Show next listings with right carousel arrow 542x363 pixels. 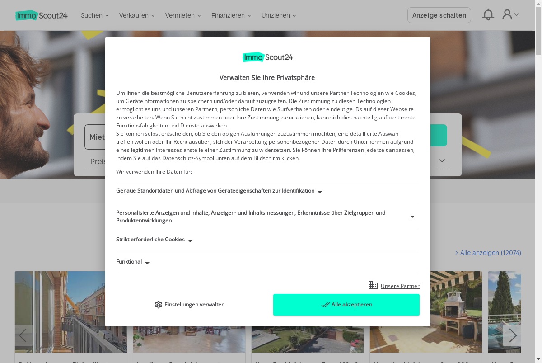512,335
